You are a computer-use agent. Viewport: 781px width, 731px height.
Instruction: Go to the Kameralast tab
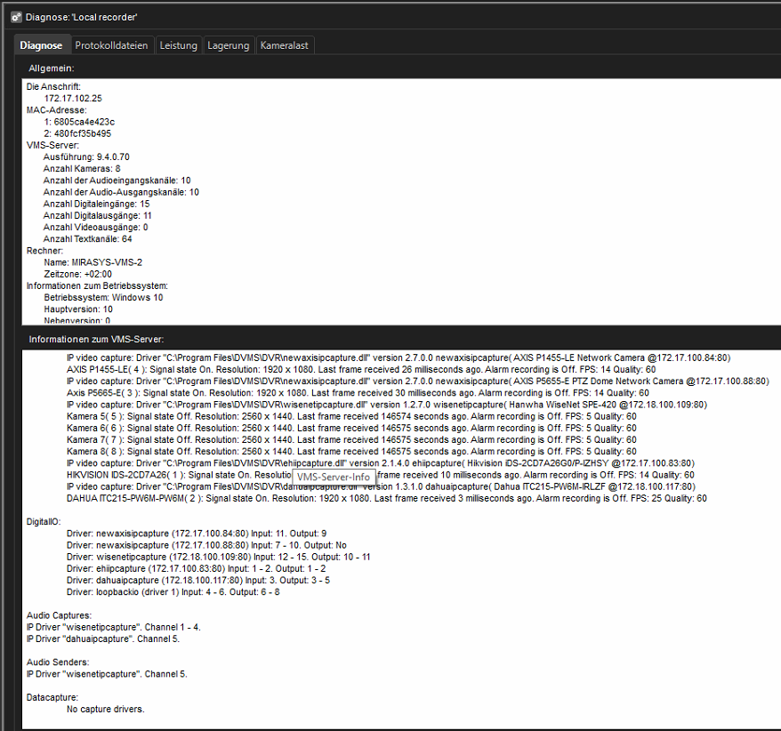[x=285, y=45]
